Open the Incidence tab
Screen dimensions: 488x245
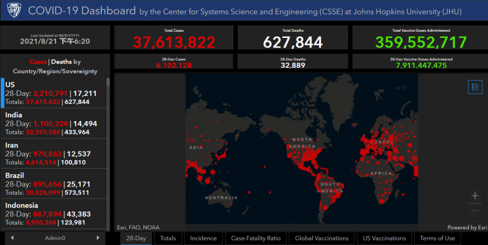[203, 238]
